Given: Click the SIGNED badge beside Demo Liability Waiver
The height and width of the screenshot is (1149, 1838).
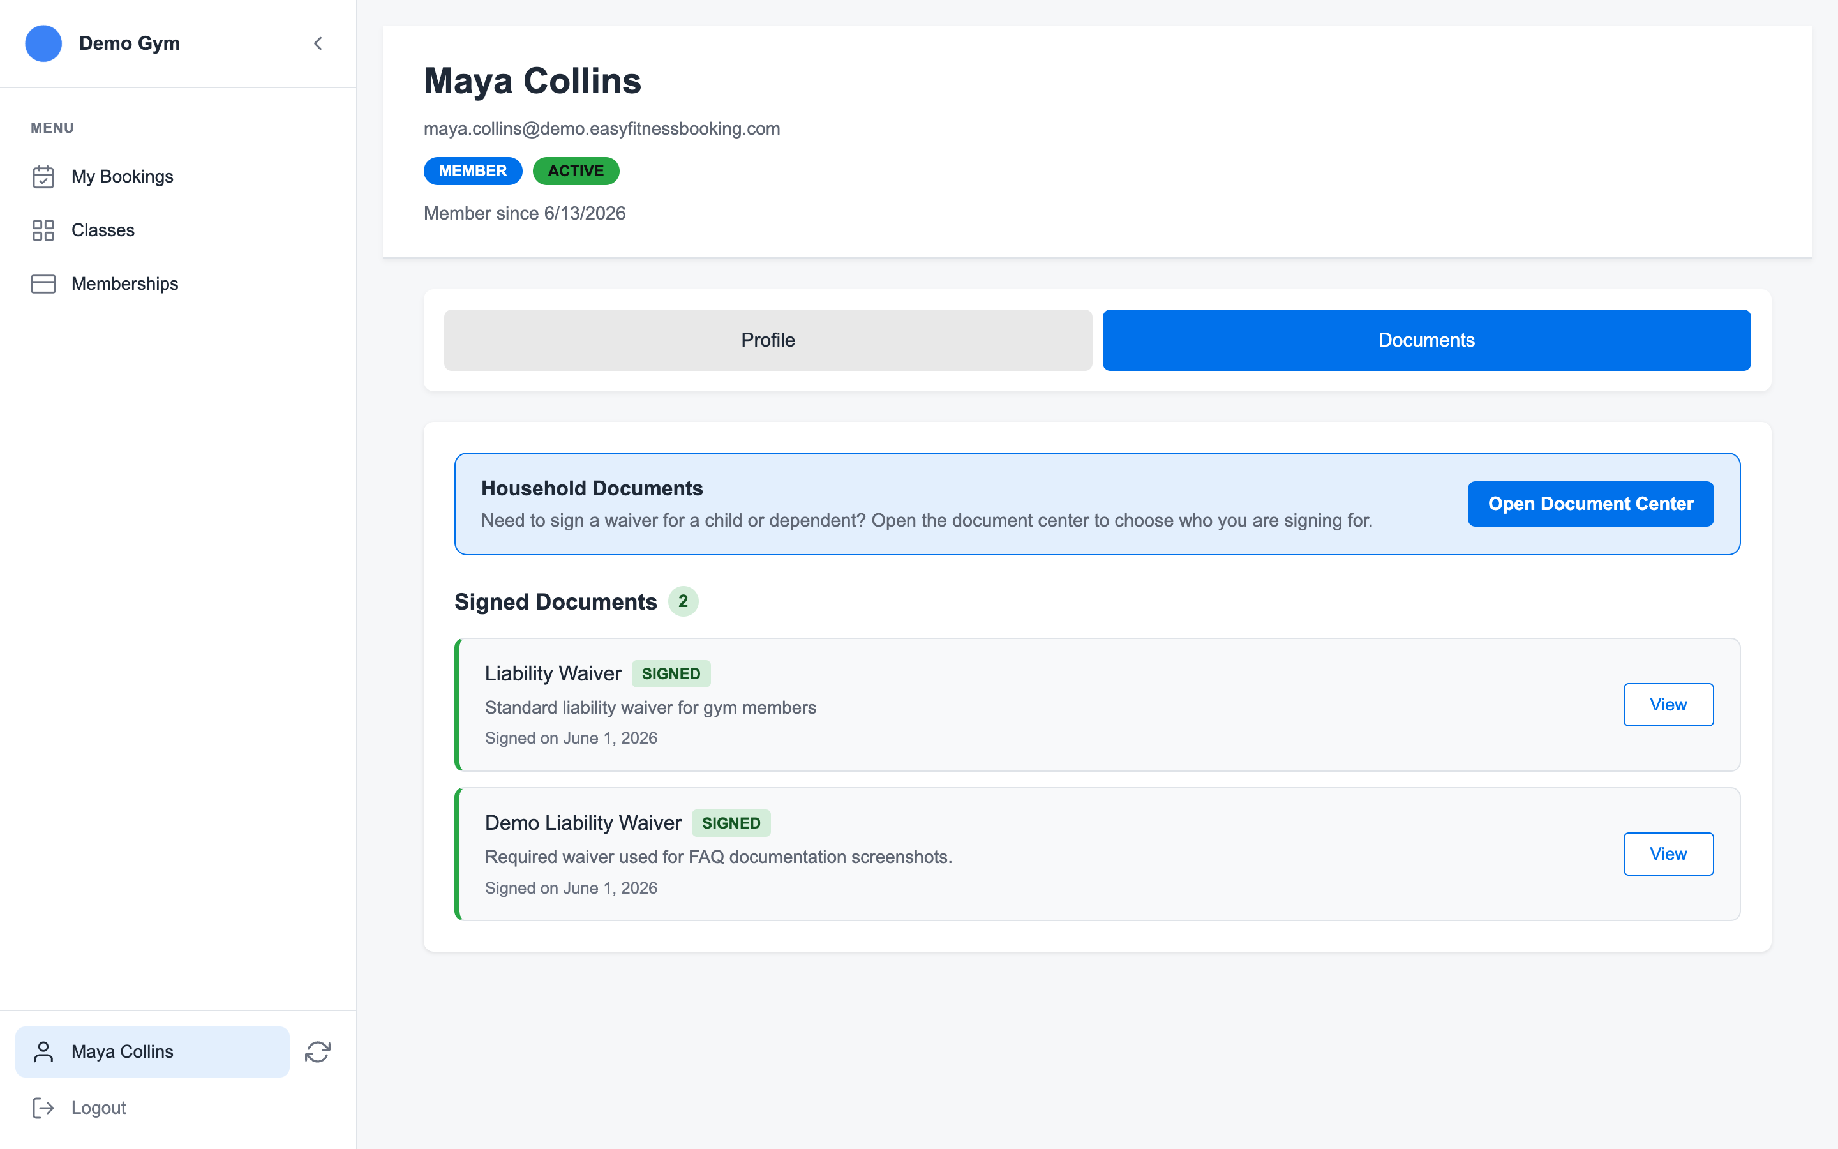Looking at the screenshot, I should (x=731, y=823).
